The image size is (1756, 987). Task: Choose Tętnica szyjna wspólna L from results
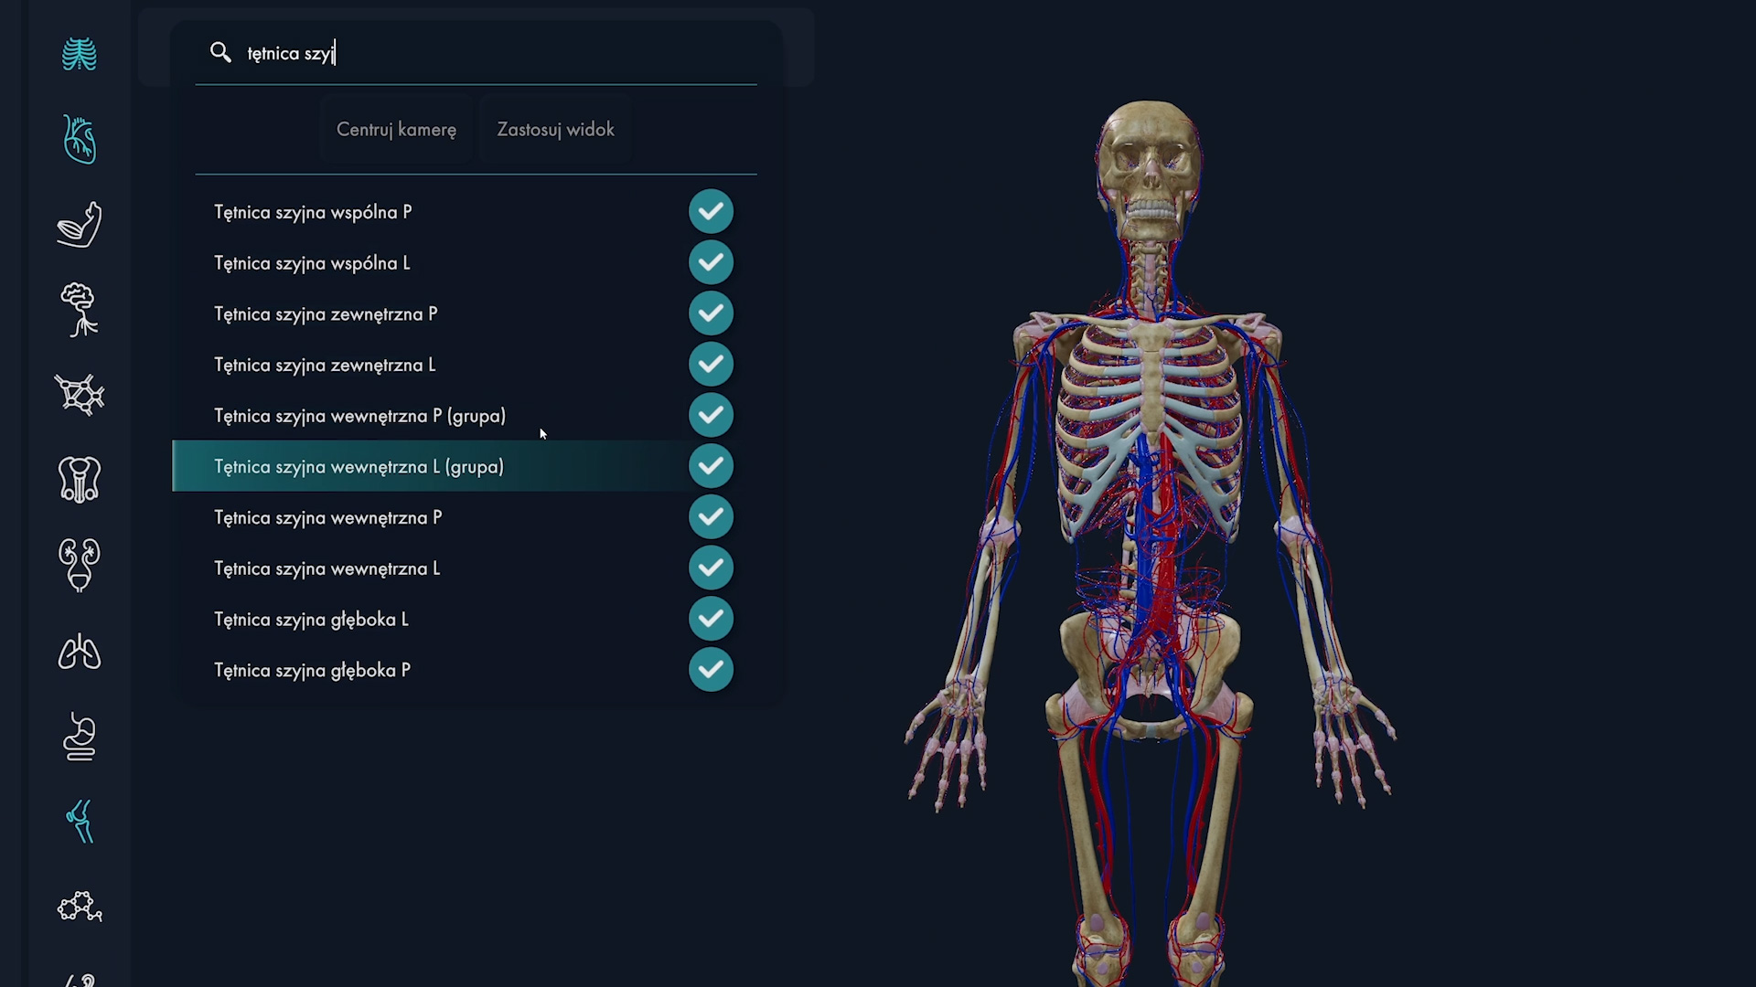(x=312, y=263)
